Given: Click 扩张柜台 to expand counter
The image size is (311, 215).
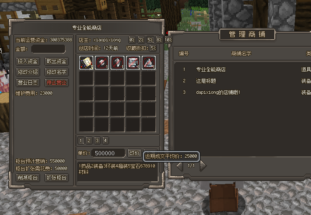Looking at the screenshot, I should coord(57,178).
